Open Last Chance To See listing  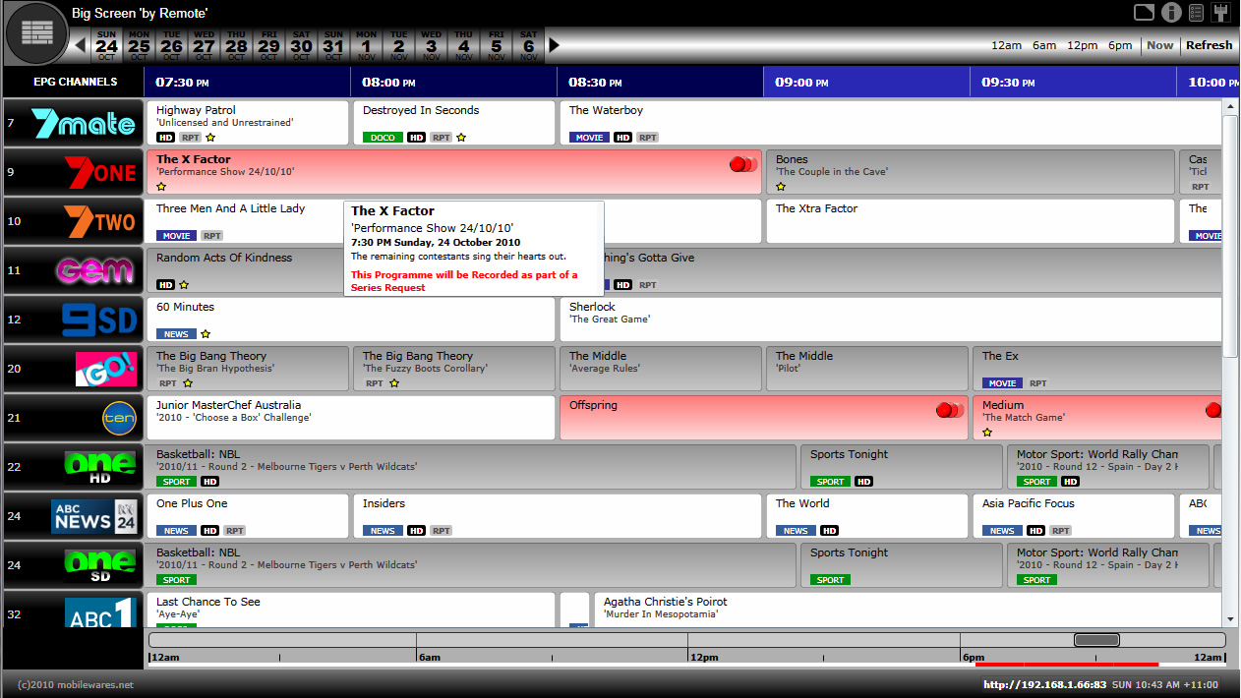point(351,610)
